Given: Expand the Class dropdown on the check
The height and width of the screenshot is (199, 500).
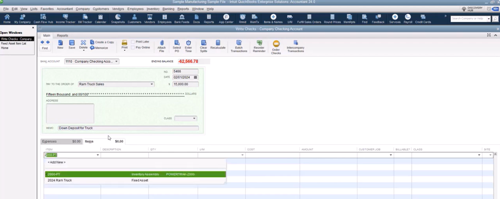Looking at the screenshot, I should pyautogui.click(x=194, y=119).
